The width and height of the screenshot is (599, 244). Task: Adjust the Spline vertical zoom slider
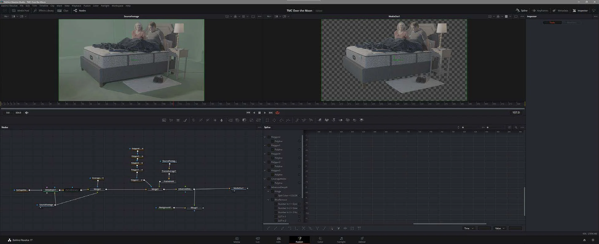click(463, 127)
